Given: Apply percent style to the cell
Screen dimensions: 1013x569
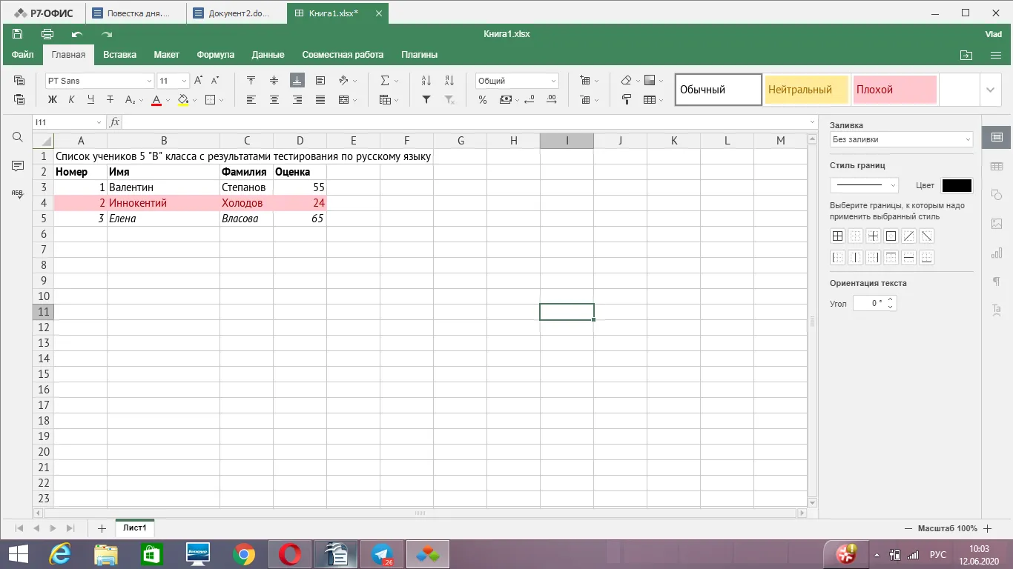Looking at the screenshot, I should [483, 100].
